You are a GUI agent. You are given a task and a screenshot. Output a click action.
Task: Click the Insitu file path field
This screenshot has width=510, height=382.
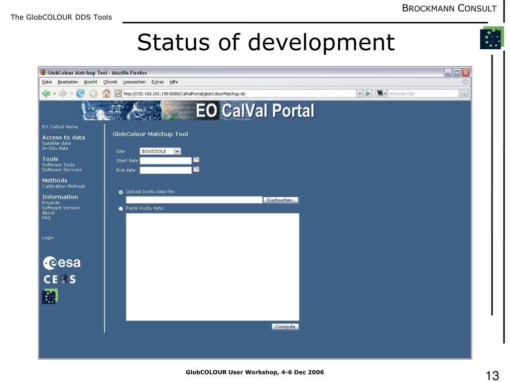pyautogui.click(x=194, y=200)
